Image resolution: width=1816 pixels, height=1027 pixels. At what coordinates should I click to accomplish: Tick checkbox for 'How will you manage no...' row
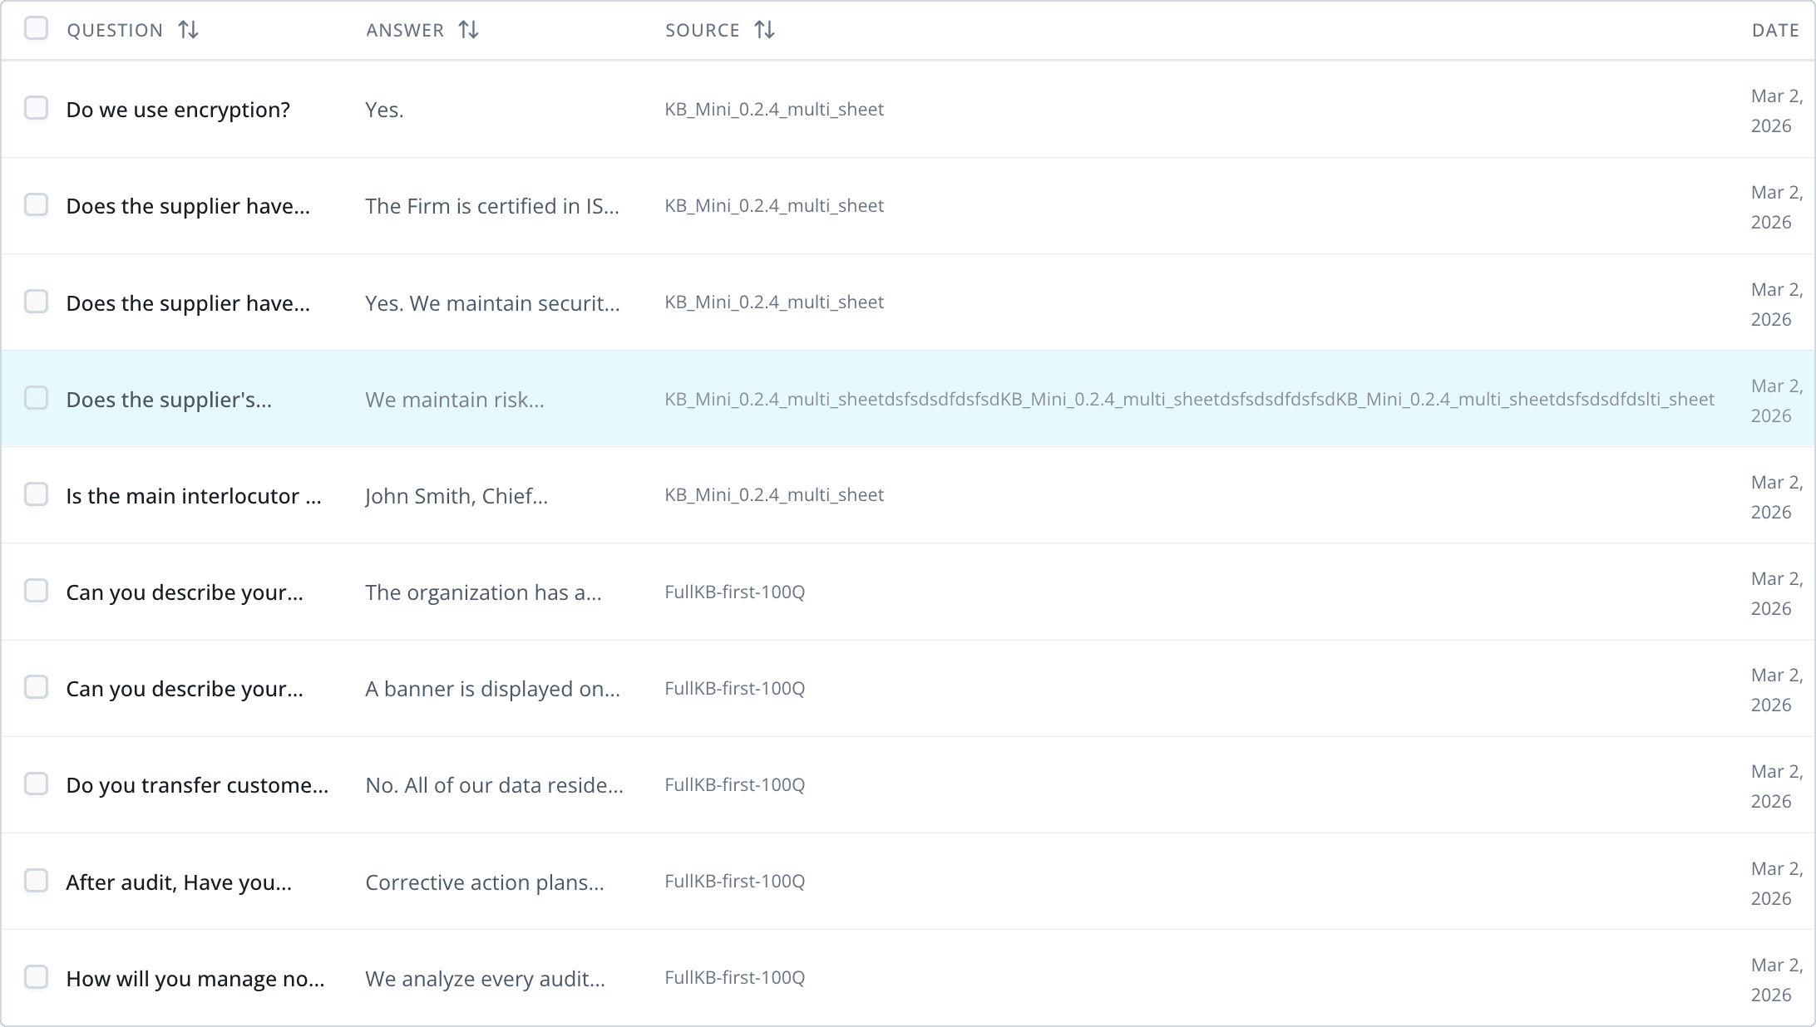[36, 977]
